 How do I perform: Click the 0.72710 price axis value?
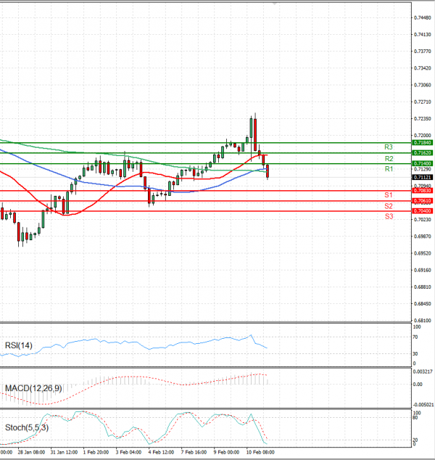coord(423,102)
